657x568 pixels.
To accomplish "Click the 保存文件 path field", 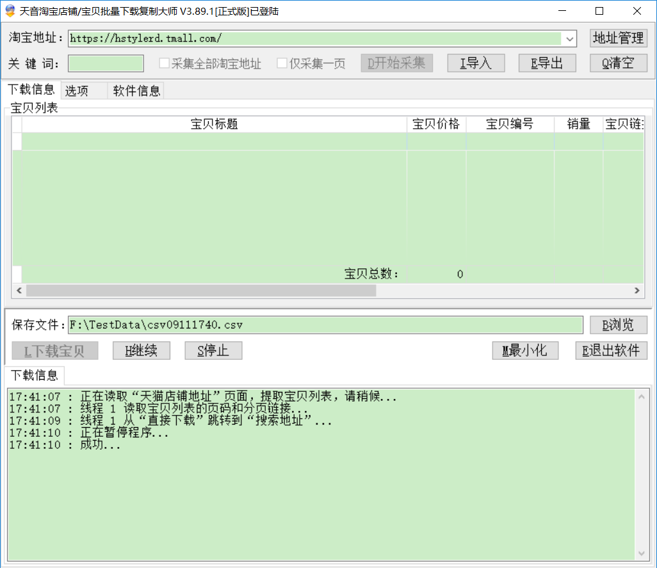I will pos(325,325).
